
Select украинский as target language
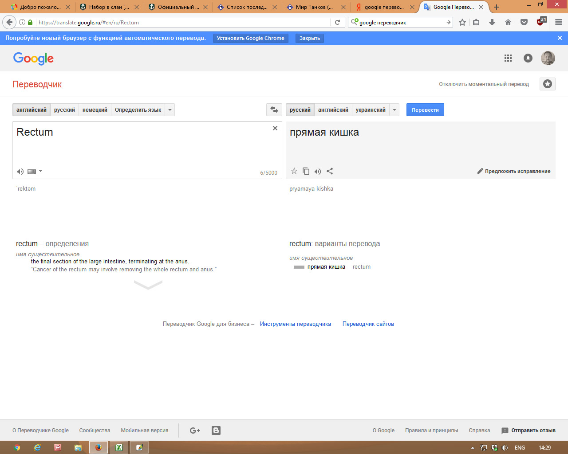[x=371, y=110]
